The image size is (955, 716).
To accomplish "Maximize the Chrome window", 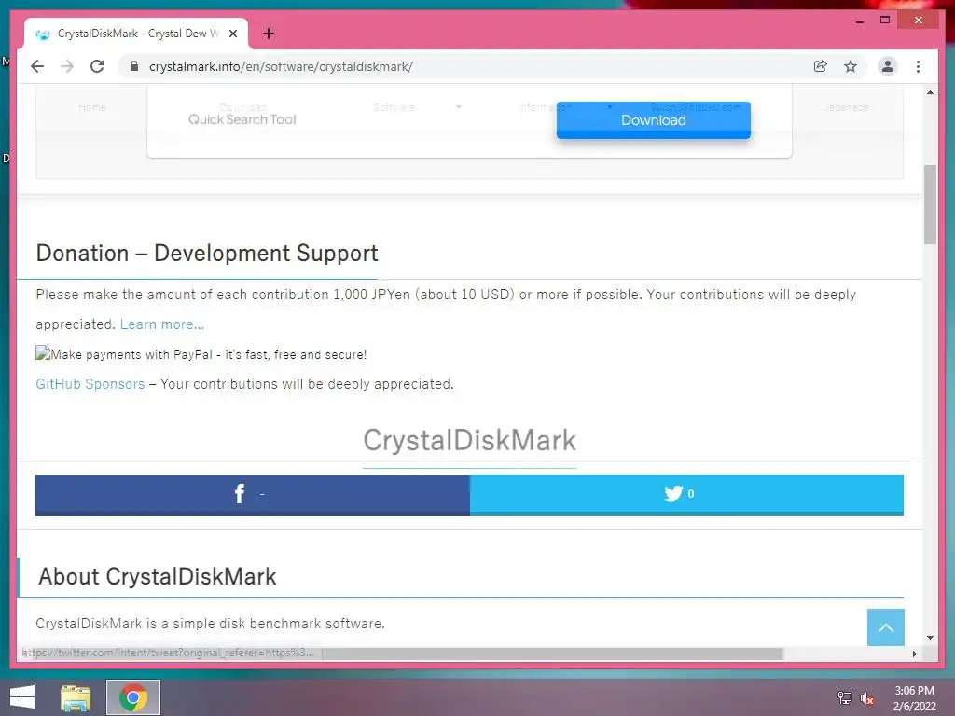I will [x=885, y=21].
